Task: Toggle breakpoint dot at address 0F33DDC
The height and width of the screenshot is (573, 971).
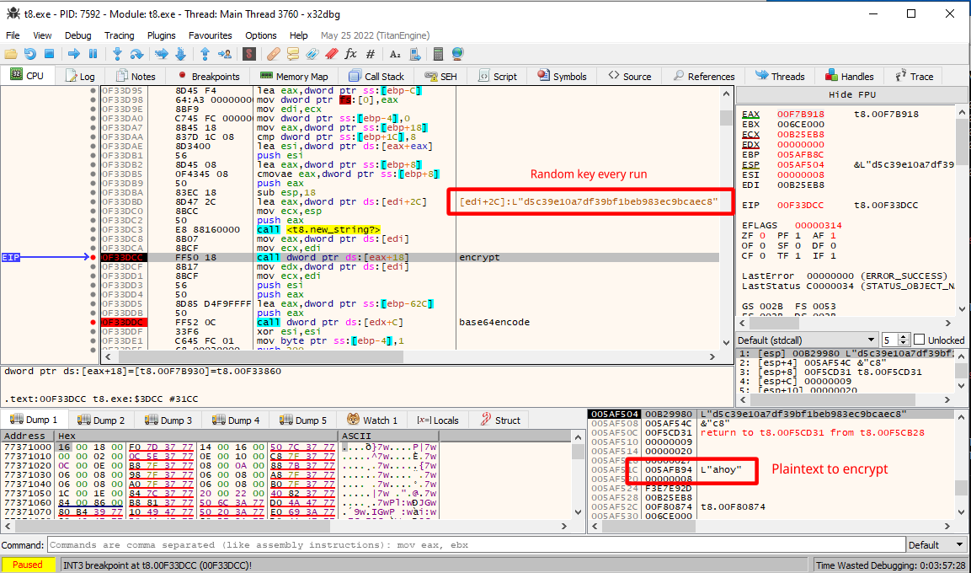Action: click(93, 323)
